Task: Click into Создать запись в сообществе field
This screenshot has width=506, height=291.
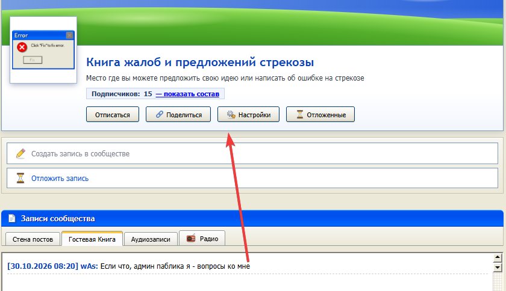Action: (252, 153)
